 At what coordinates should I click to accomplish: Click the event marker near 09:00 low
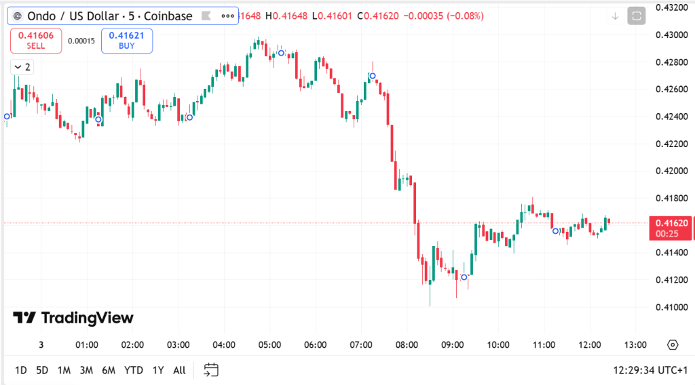[464, 277]
